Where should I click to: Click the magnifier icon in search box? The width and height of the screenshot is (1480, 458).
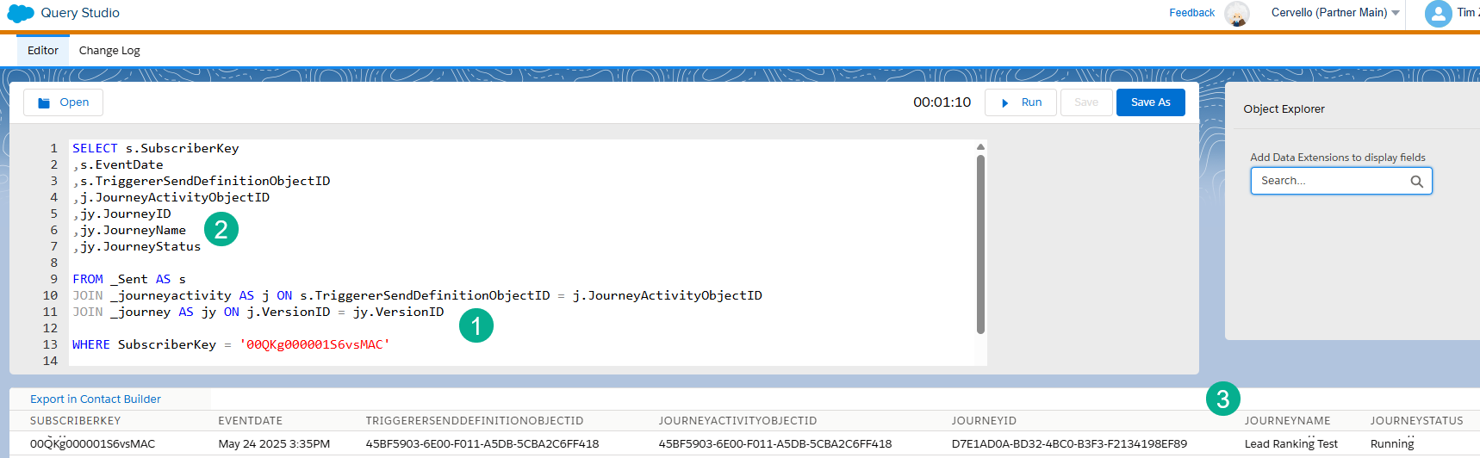(x=1416, y=182)
